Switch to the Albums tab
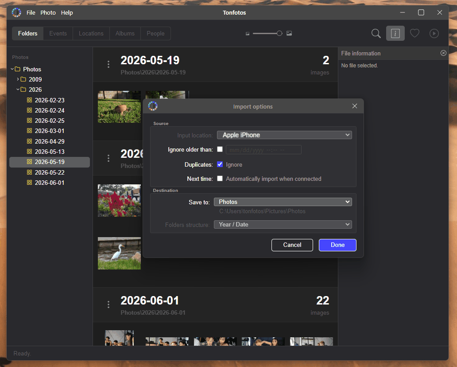The width and height of the screenshot is (457, 367). pos(125,33)
